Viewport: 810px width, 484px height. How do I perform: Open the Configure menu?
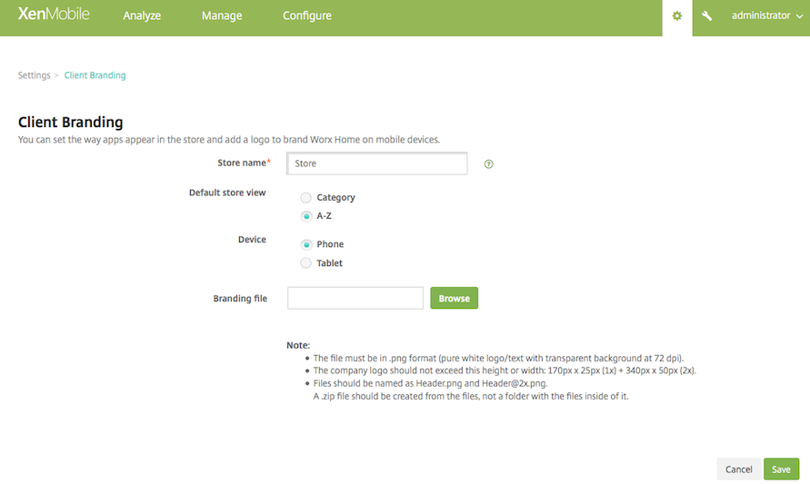pos(307,15)
